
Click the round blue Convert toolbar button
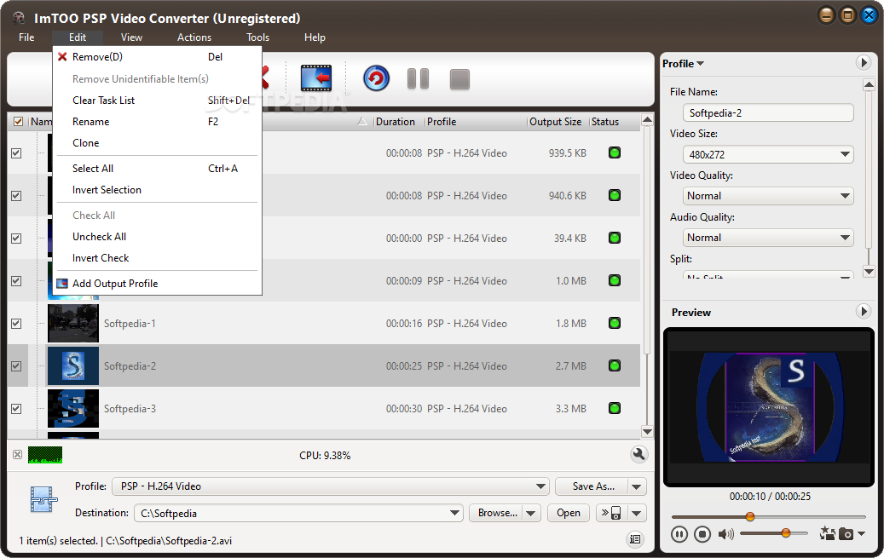376,78
